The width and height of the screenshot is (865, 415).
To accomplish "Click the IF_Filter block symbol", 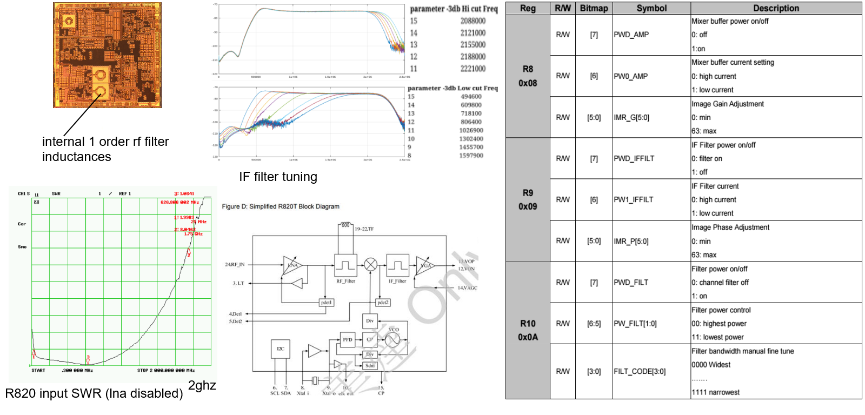I will [x=397, y=265].
